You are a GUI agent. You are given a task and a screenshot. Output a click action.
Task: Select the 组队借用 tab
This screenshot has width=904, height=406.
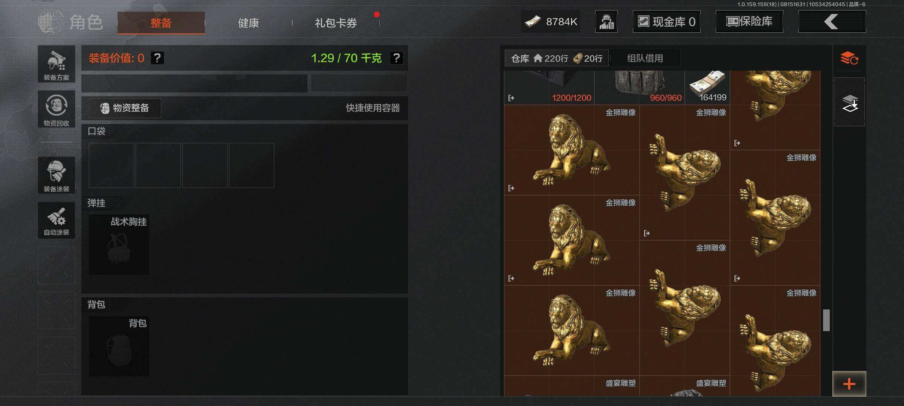(645, 58)
